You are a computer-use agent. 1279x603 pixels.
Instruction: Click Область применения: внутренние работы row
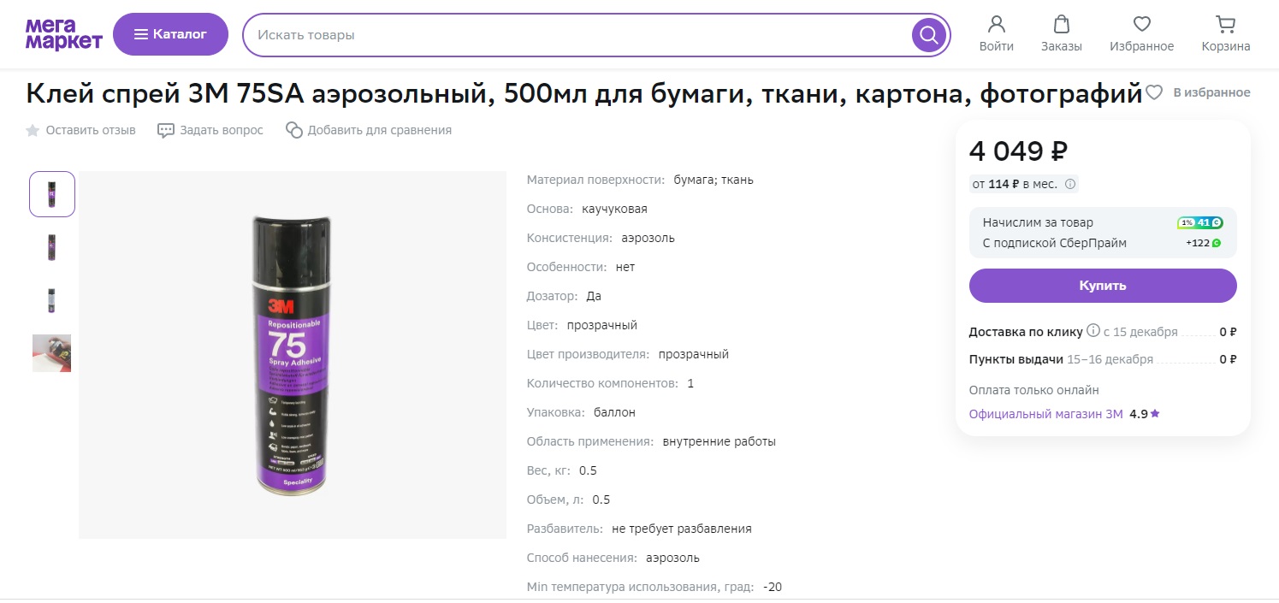click(651, 441)
